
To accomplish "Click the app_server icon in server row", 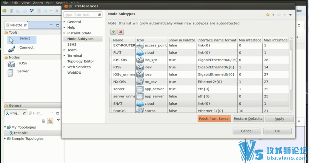I will [140, 89].
